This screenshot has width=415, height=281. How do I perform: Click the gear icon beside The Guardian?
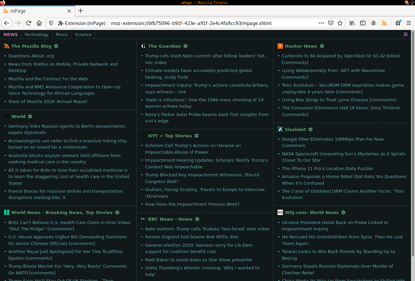tap(186, 46)
